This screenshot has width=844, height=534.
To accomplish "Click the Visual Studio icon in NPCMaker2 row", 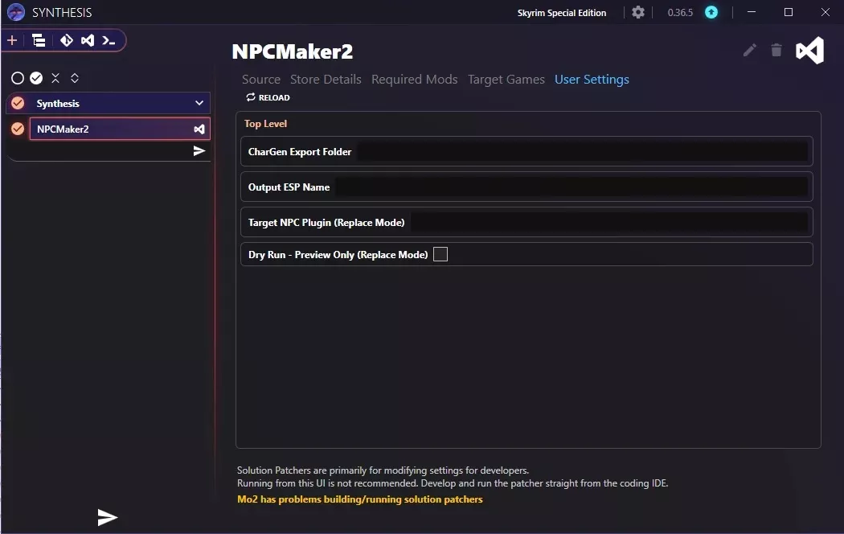I will pyautogui.click(x=199, y=129).
